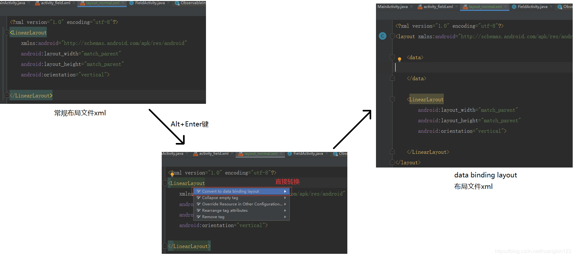Click android:layout_width line in right editor
Viewport: 574px width, 257px height.
pyautogui.click(x=468, y=110)
